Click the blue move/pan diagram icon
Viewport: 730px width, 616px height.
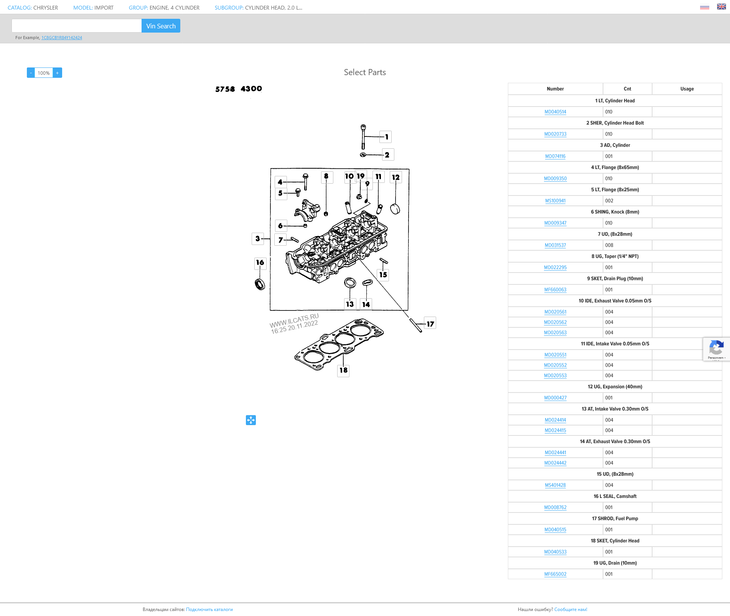(251, 420)
